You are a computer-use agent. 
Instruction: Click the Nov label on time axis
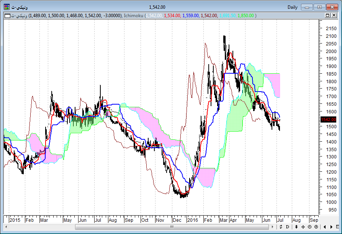160,220
